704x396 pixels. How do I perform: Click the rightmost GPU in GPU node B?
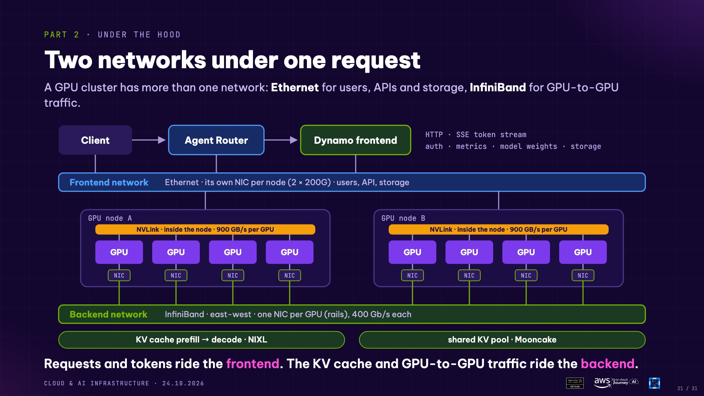click(x=583, y=252)
